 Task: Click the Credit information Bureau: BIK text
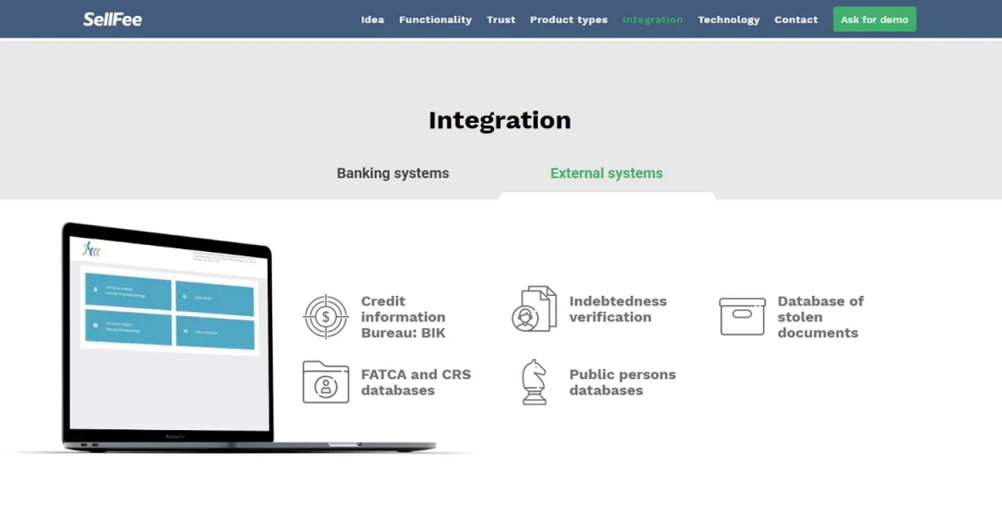click(404, 317)
